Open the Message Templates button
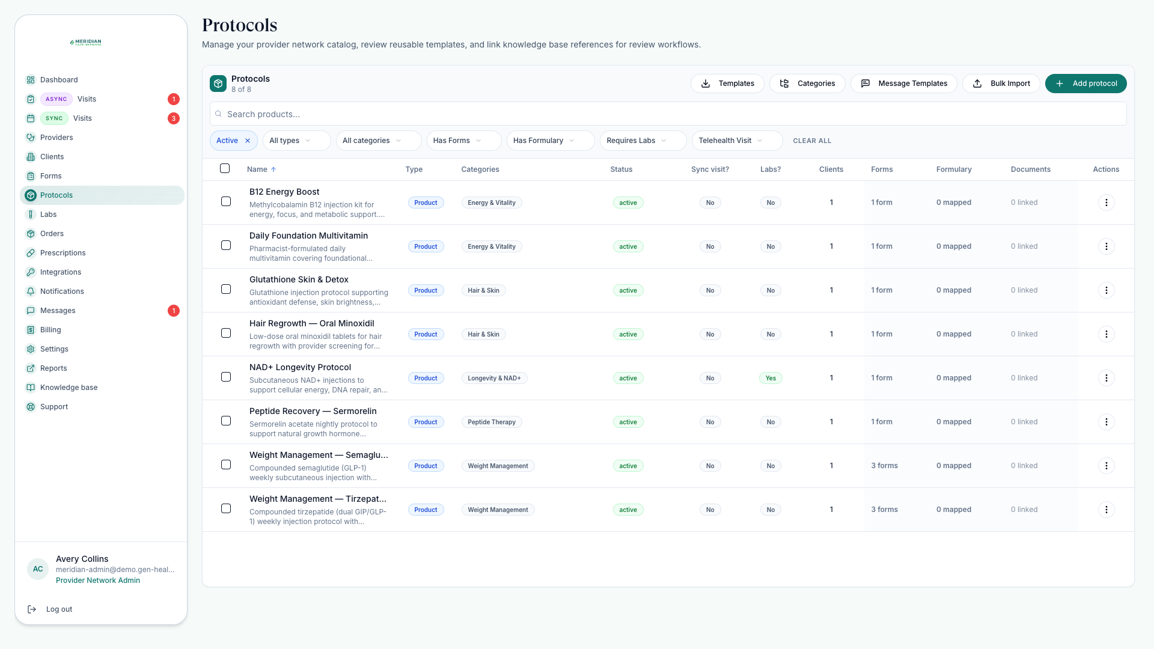The width and height of the screenshot is (1154, 649). [903, 84]
